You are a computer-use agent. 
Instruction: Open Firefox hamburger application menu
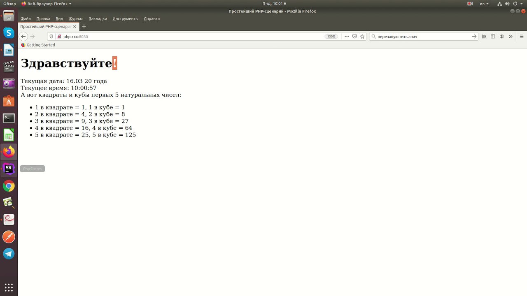pyautogui.click(x=522, y=37)
